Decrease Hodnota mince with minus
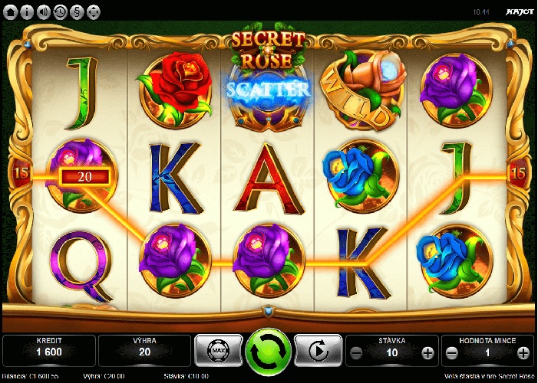538x383 pixels. [452, 353]
